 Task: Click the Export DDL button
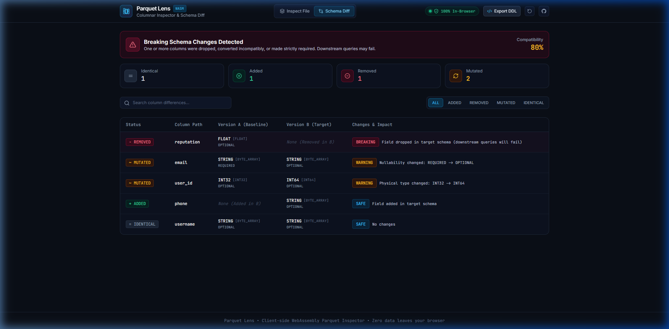tap(502, 11)
